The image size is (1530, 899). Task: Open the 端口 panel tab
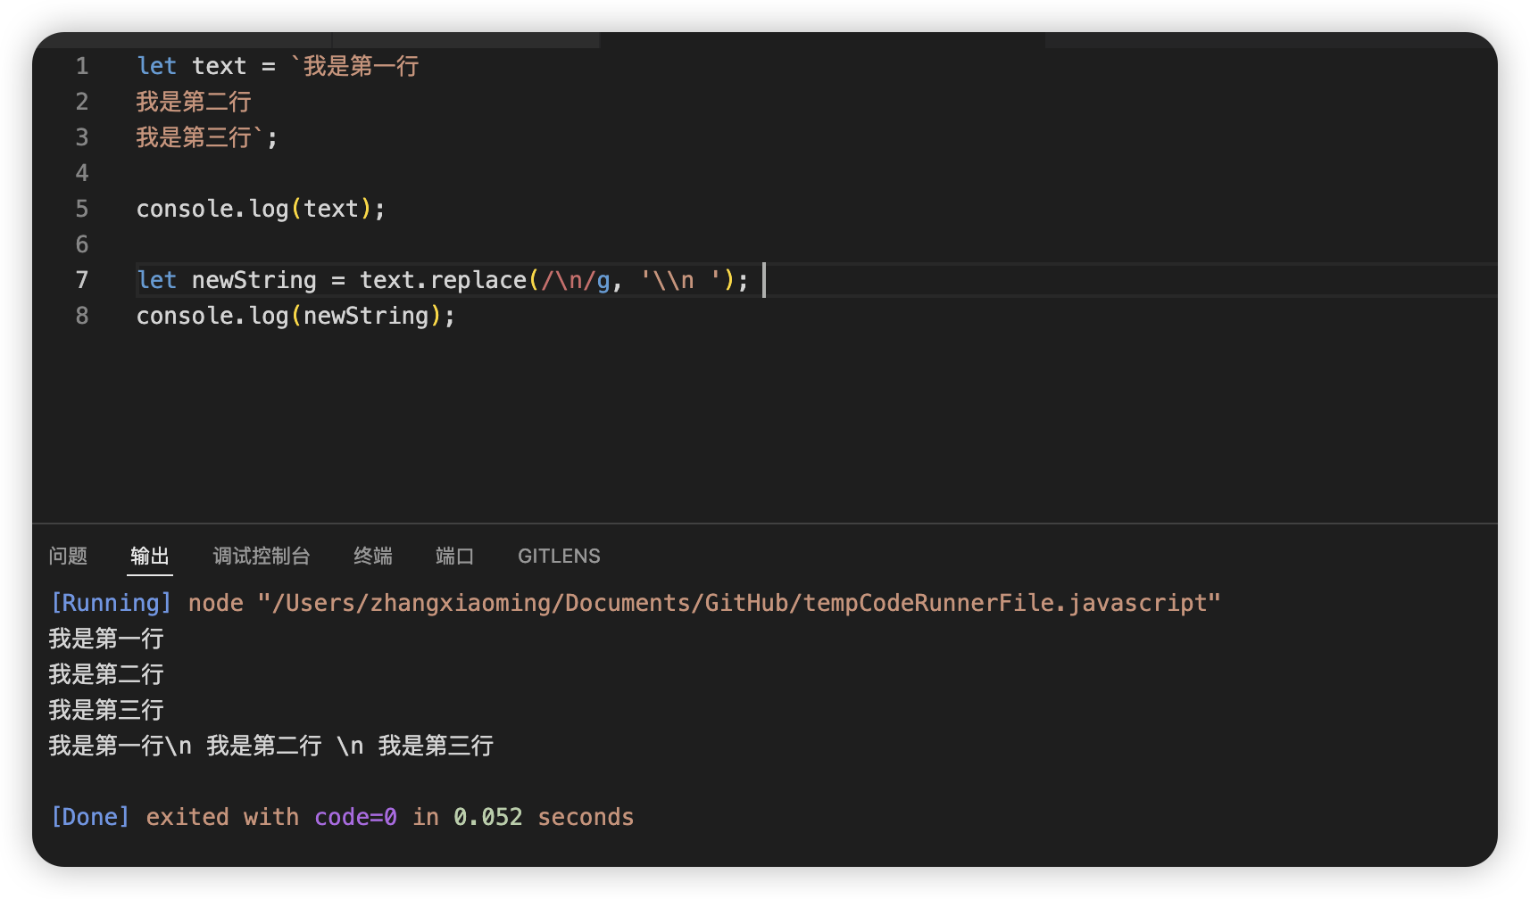point(454,557)
